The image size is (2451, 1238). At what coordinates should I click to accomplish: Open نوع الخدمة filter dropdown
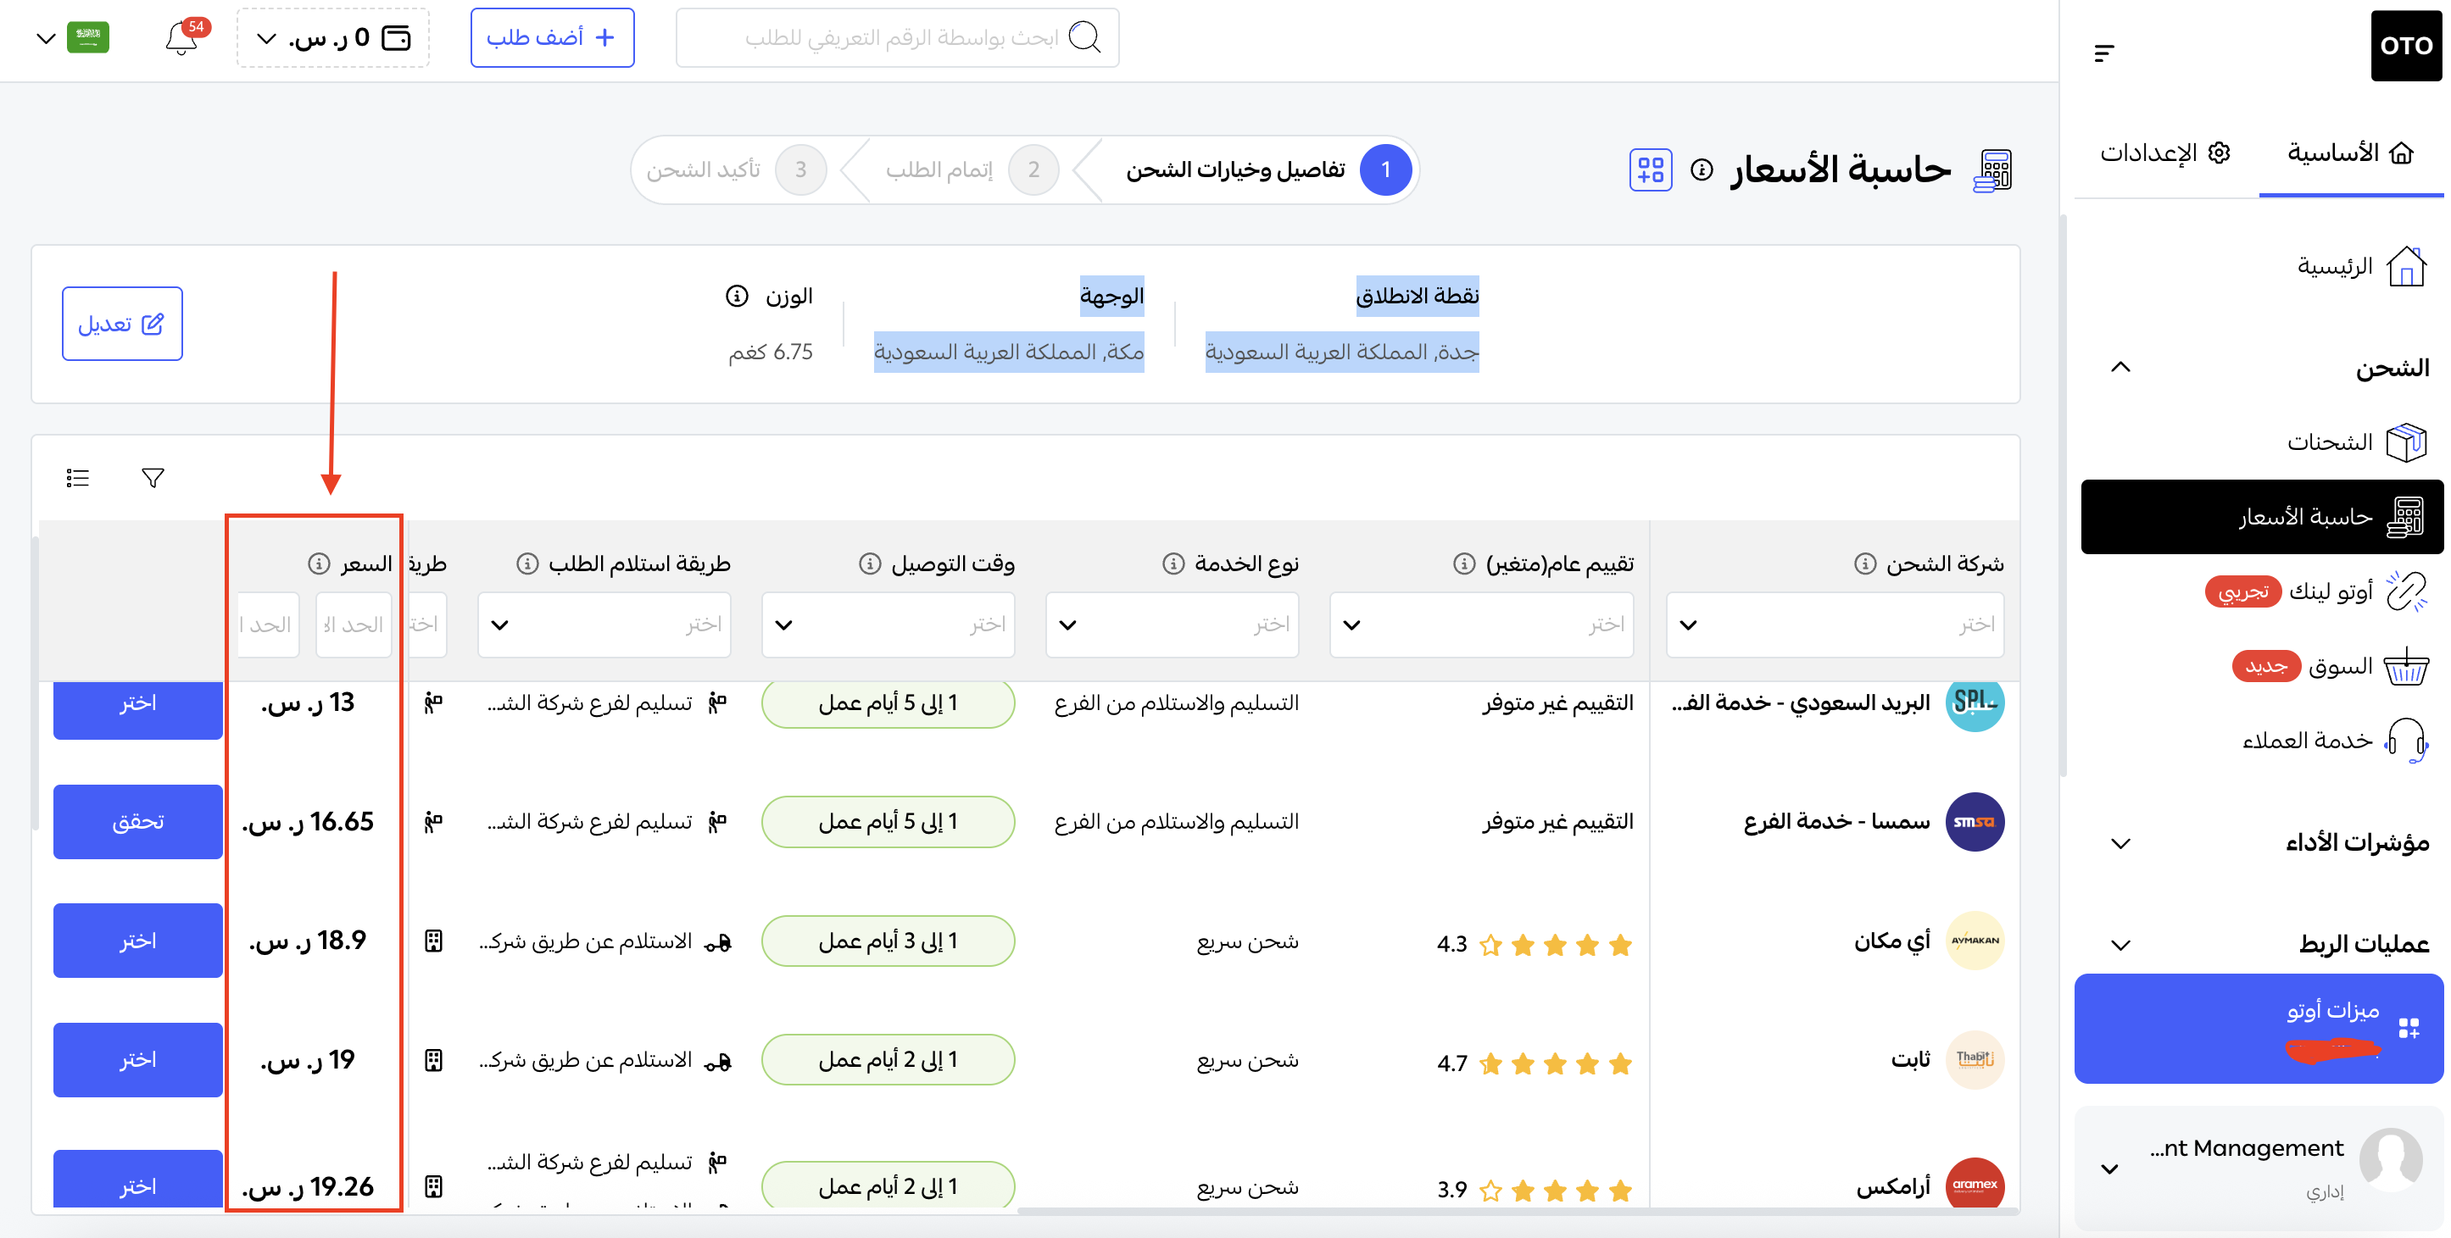click(1173, 625)
